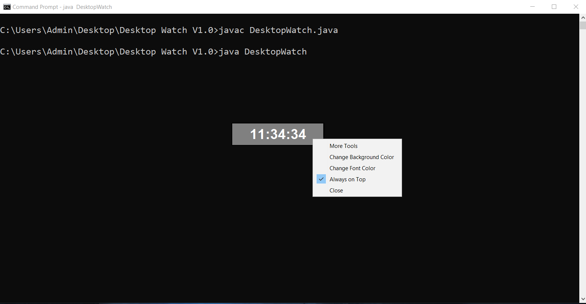Minimize the Command Prompt window
Image resolution: width=586 pixels, height=304 pixels.
click(532, 7)
